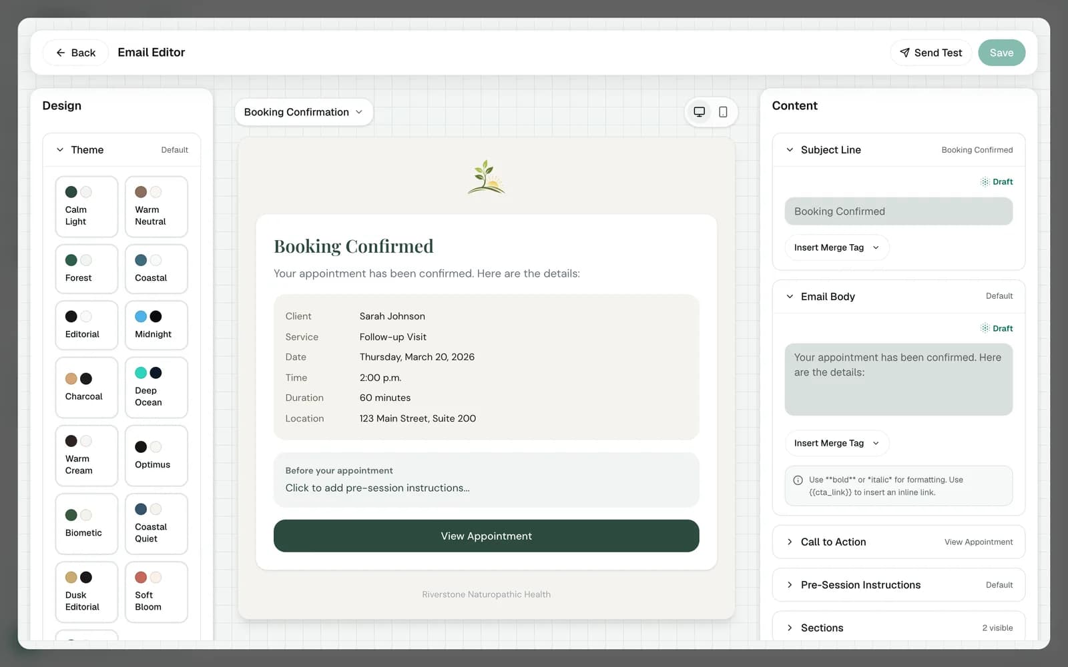Viewport: 1068px width, 667px height.
Task: Pick the Charcoal theme
Action: [87, 388]
